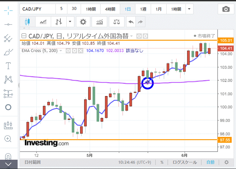This screenshot has width=236, height=169.
Task: Click the 日付範囲 date range button
Action: coord(33,162)
